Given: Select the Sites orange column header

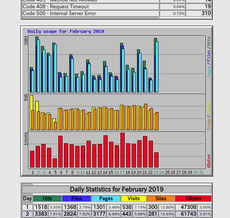Looking at the screenshot, I should [161, 198].
